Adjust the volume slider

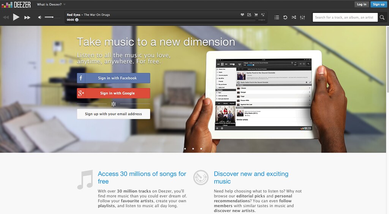pos(52,17)
